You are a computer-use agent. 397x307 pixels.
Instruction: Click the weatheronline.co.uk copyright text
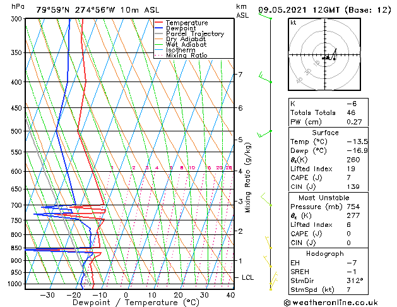click(331, 303)
